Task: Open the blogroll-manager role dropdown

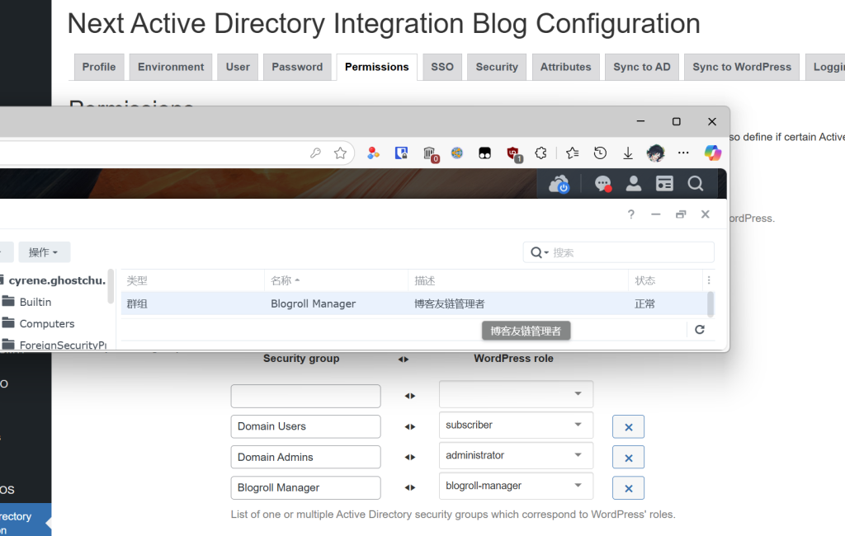Action: (x=516, y=486)
